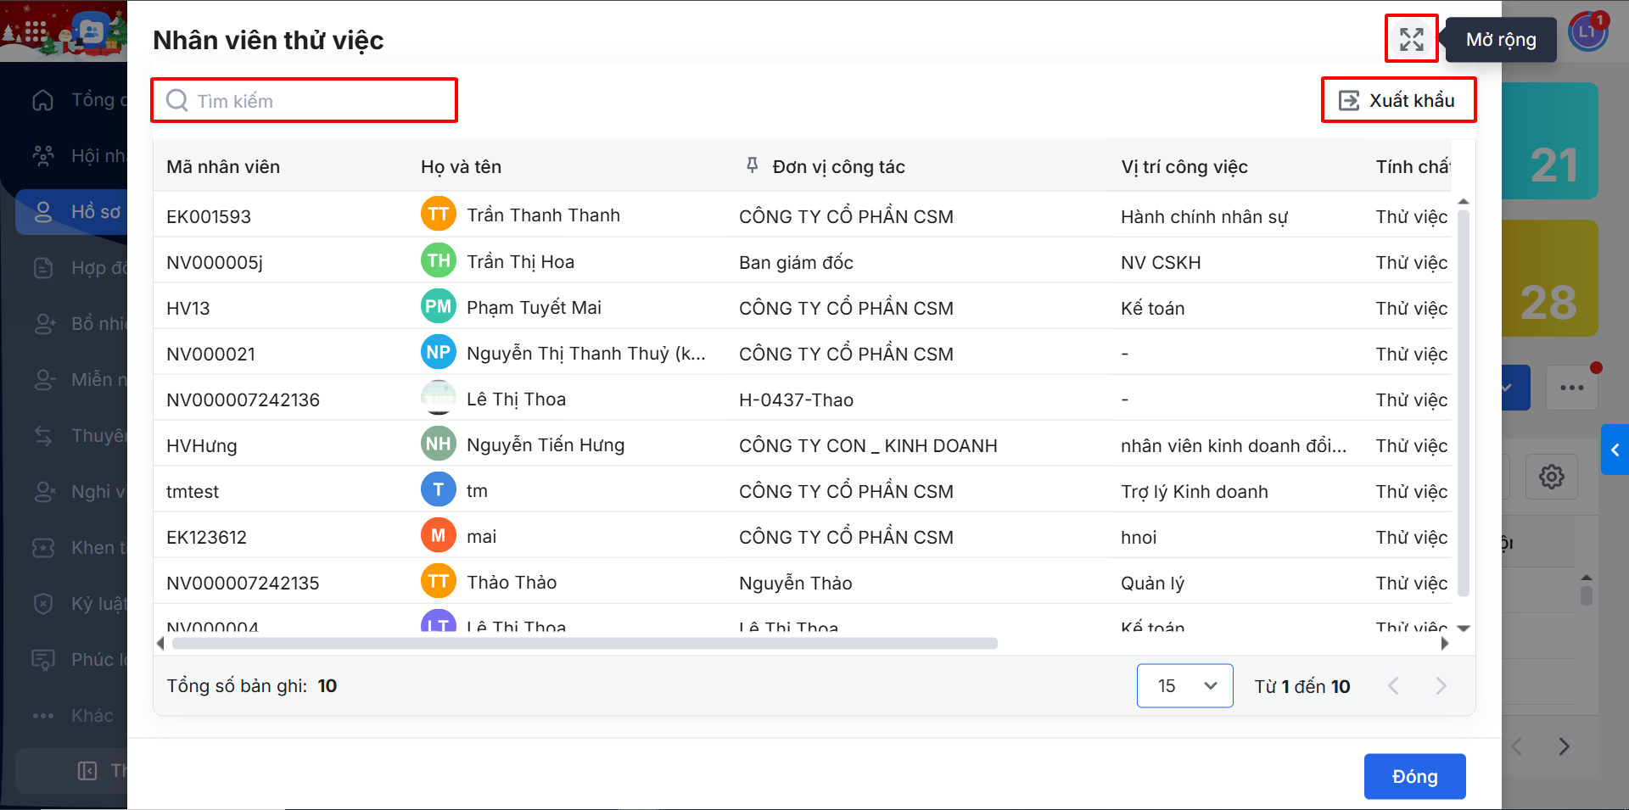
Task: Open Kỷ luật in the sidebar menu
Action: point(71,604)
